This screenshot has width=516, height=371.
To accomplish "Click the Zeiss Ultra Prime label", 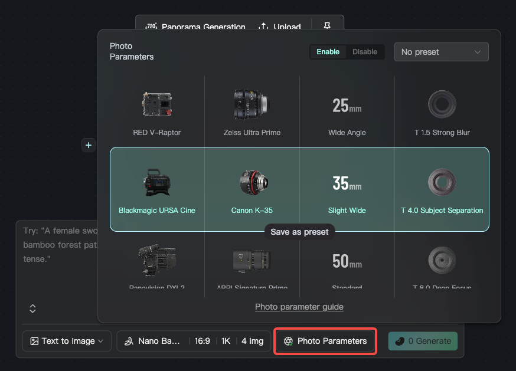I will (x=252, y=133).
